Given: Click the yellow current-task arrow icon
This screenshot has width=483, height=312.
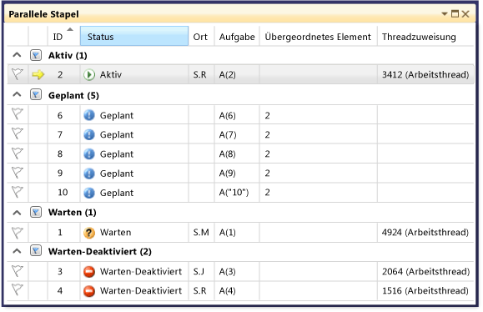Looking at the screenshot, I should coord(38,74).
